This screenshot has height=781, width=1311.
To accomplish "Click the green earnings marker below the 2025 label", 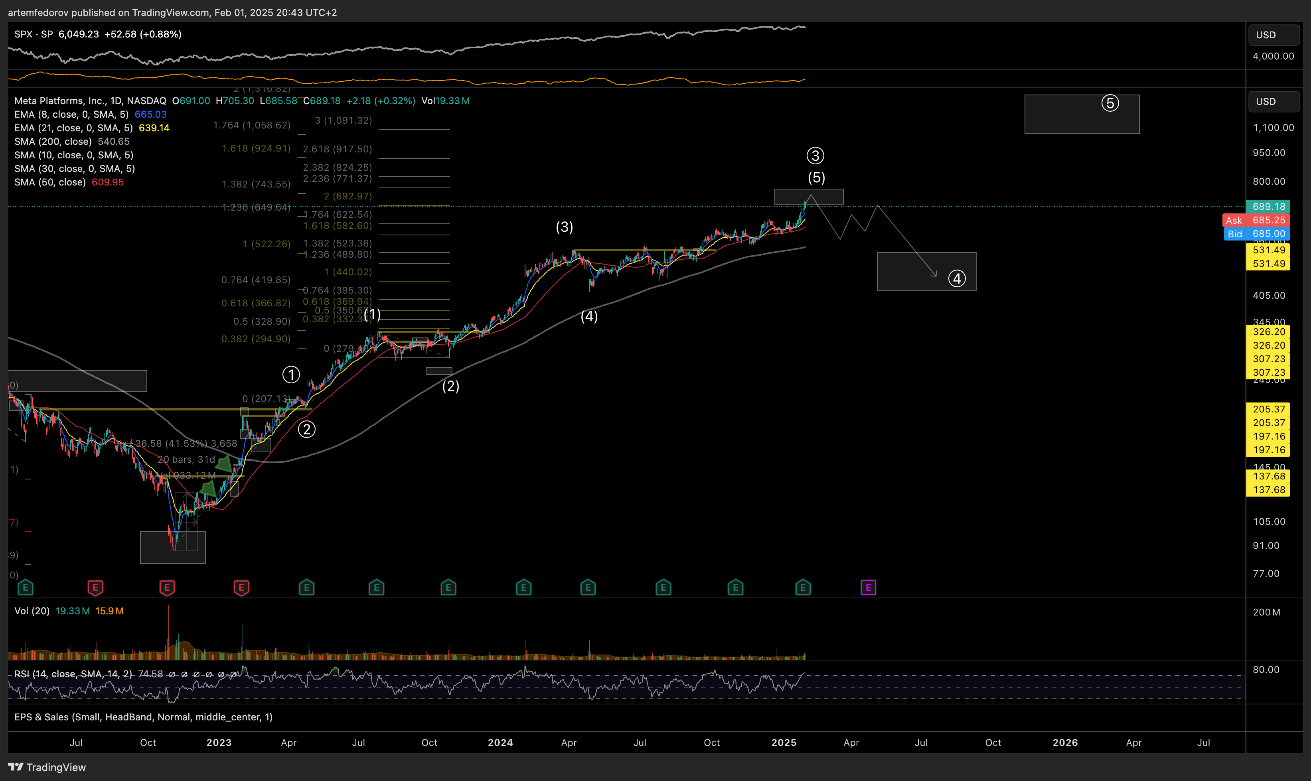I will [803, 587].
